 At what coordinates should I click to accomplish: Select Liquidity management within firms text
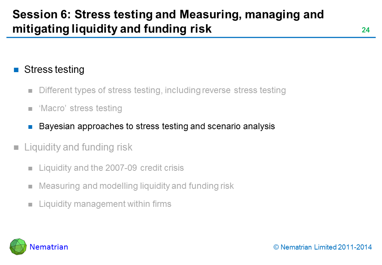pyautogui.click(x=105, y=204)
